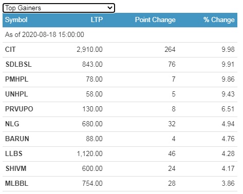
Task: Click the % Change column header
Action: 219,20
